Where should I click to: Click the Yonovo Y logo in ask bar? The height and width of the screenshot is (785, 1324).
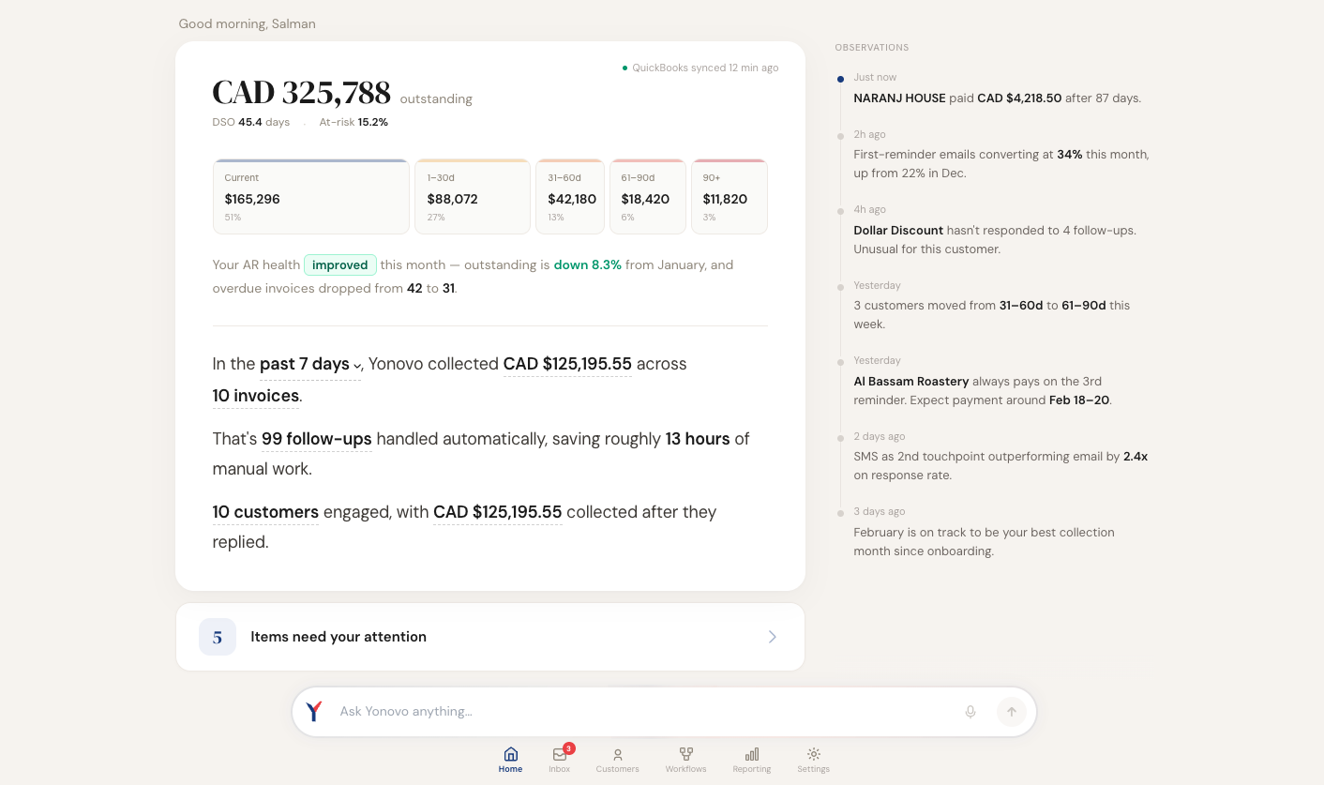314,712
